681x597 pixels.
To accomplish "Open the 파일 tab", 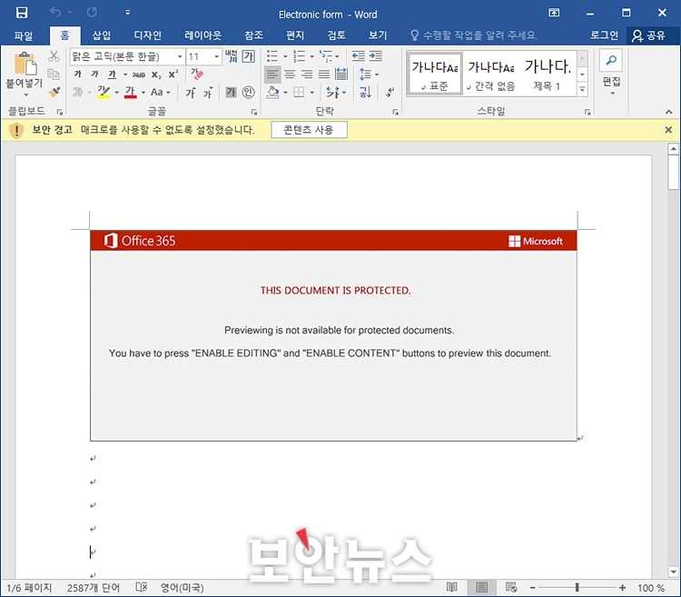I will coord(23,35).
